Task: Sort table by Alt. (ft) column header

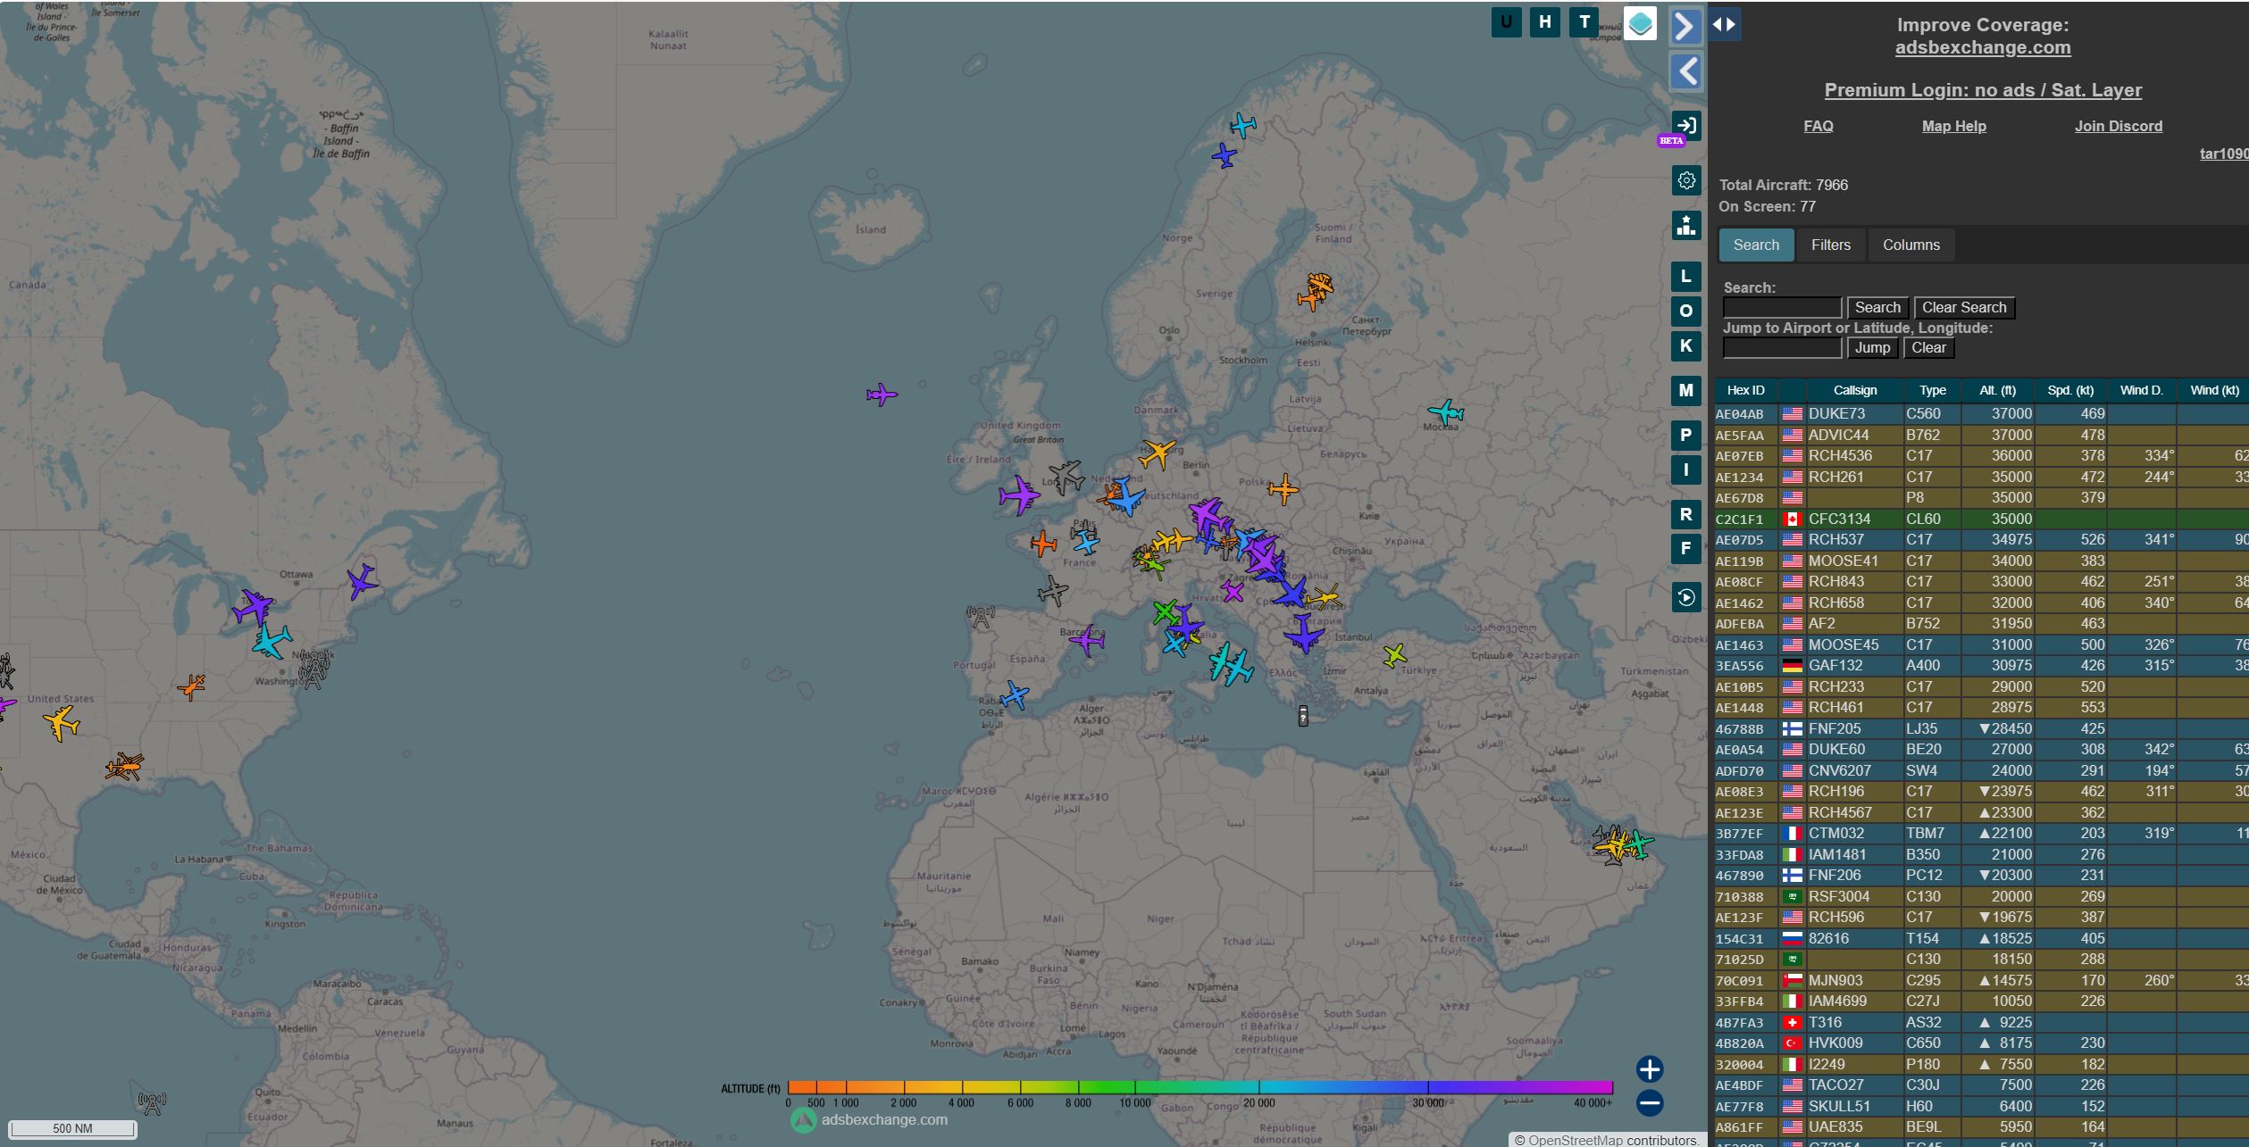Action: coord(1997,390)
